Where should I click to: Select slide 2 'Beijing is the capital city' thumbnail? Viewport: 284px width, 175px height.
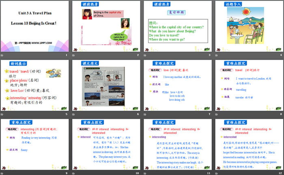point(106,26)
